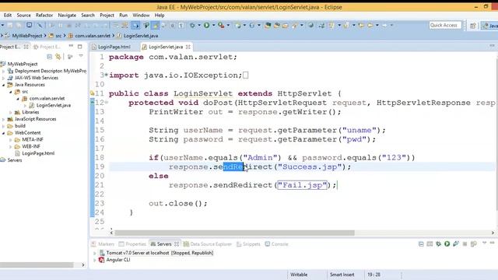Viewport: 498px width, 280px height.
Task: Open the Navigate menu
Action: 67,16
